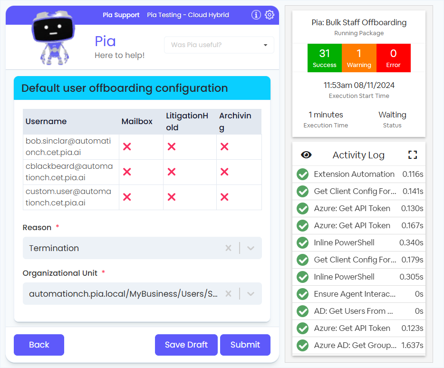Open the Pia Support link in the header
444x368 pixels.
click(x=121, y=15)
